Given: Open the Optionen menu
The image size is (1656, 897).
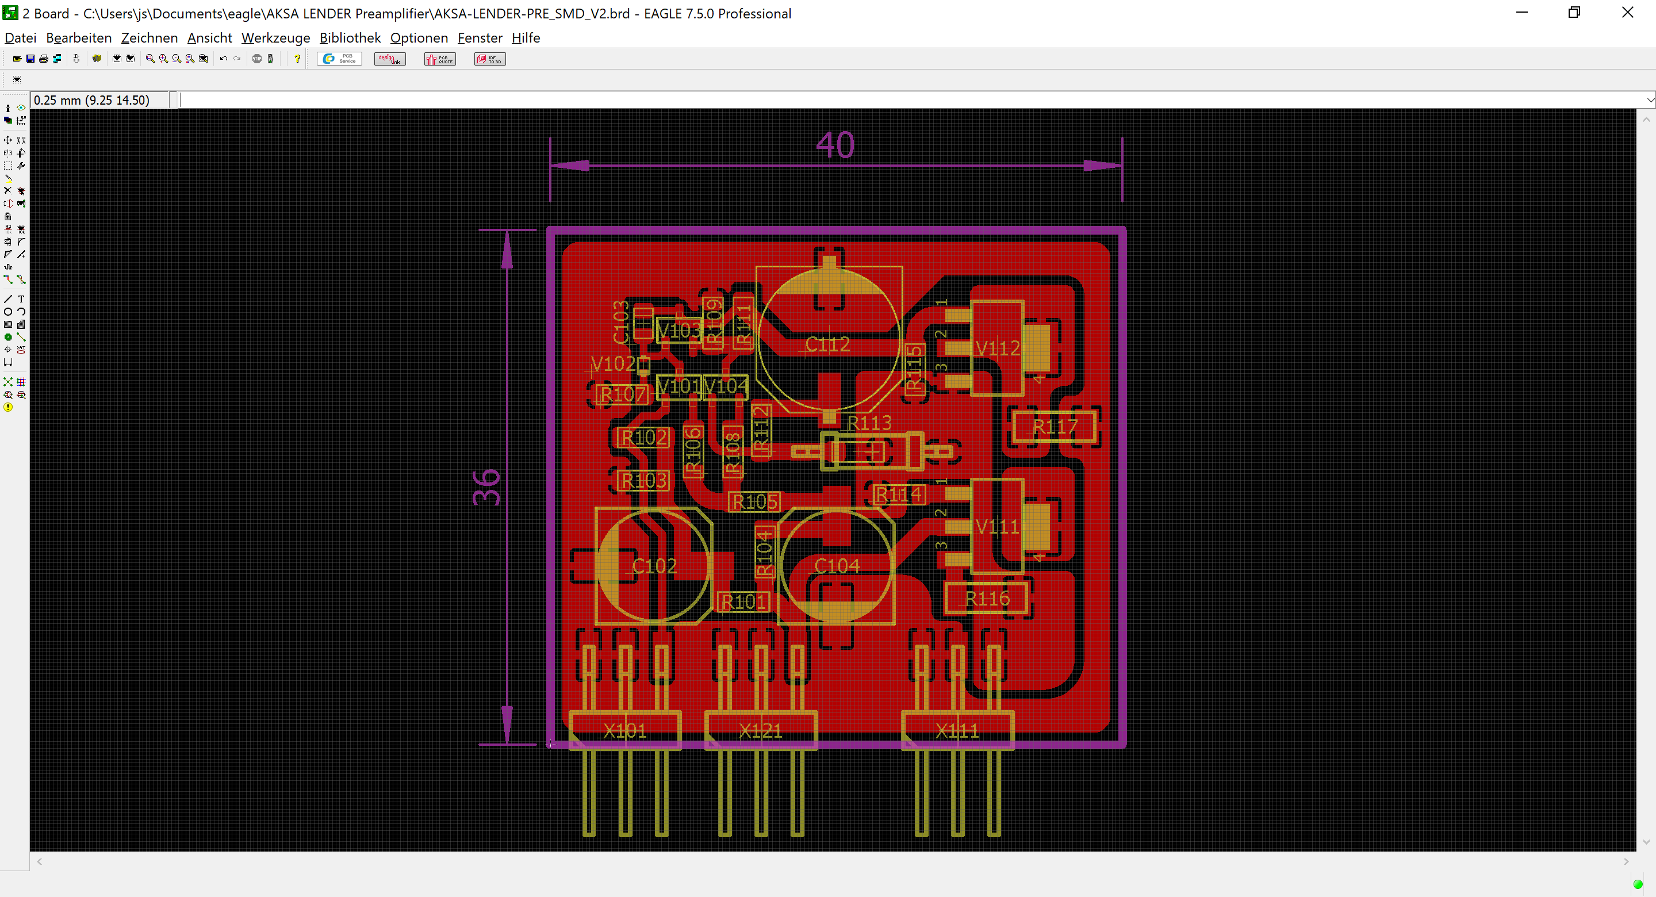Looking at the screenshot, I should click(x=419, y=38).
